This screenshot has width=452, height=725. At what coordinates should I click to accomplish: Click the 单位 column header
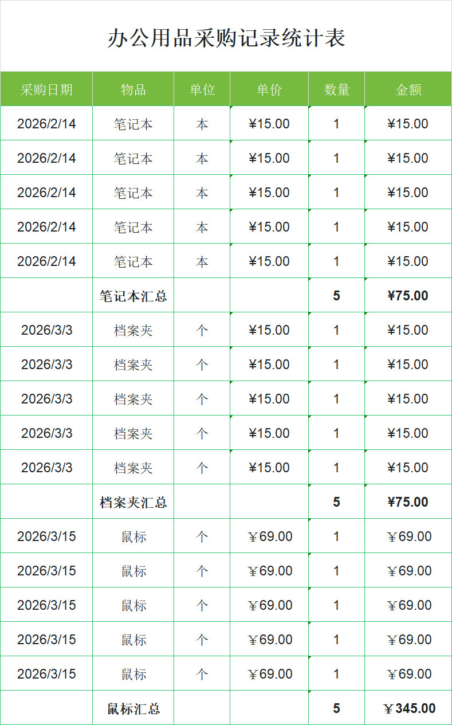(x=202, y=89)
